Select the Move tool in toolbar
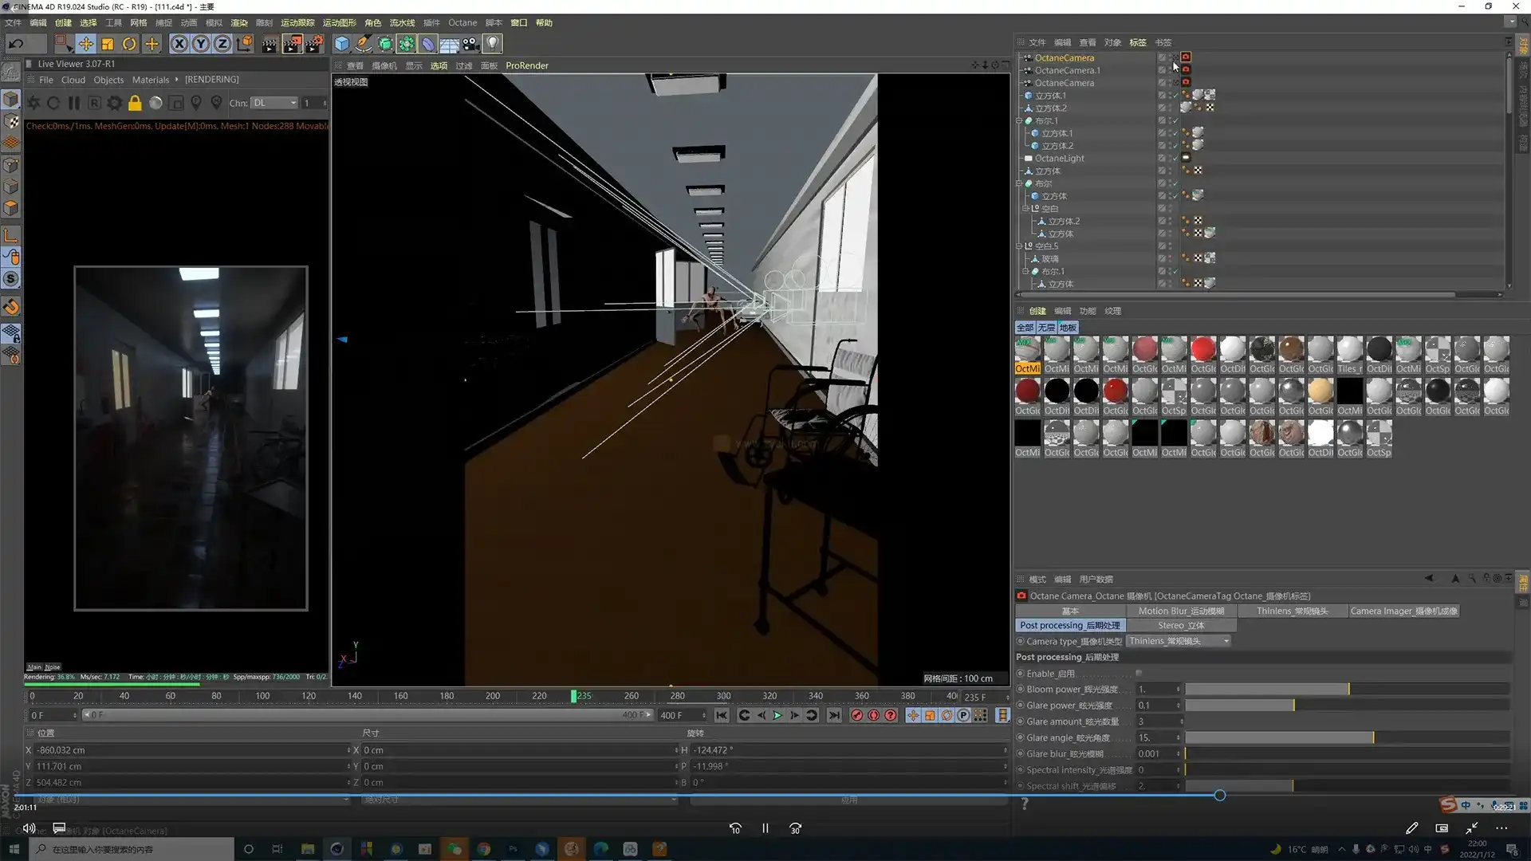The height and width of the screenshot is (861, 1531). 85,44
